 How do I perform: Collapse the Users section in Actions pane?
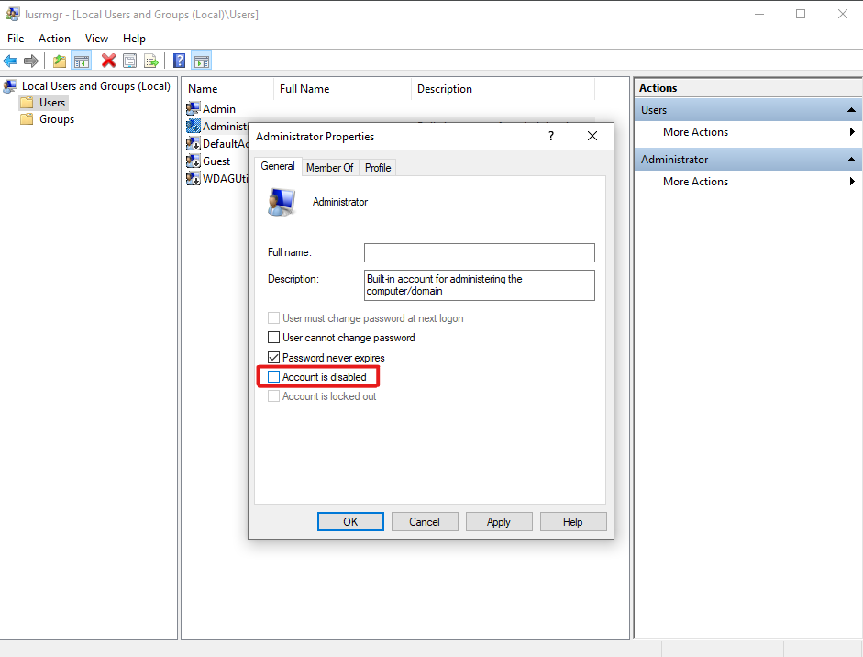pyautogui.click(x=851, y=109)
